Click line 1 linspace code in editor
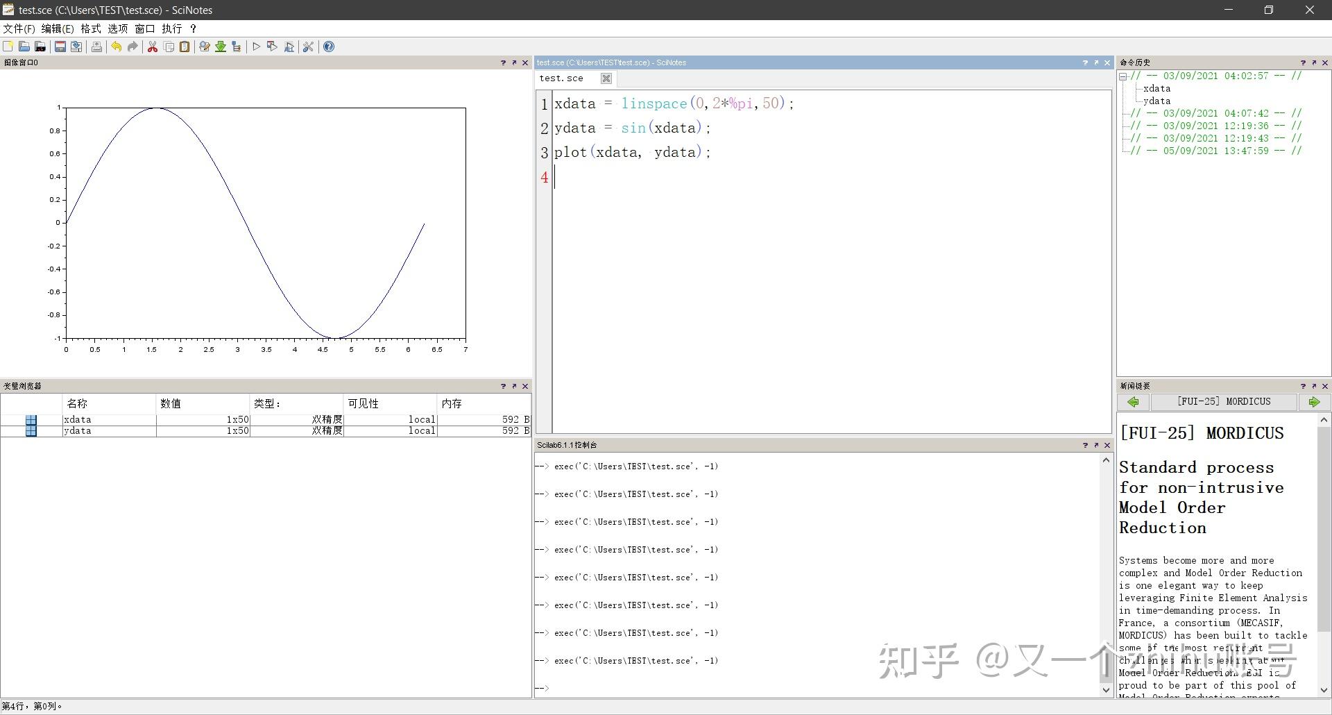The height and width of the screenshot is (715, 1332). click(x=674, y=104)
